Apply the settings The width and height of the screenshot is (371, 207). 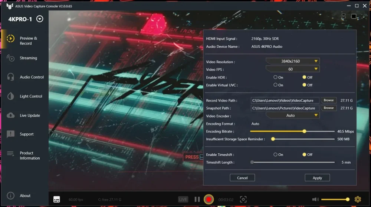click(317, 178)
